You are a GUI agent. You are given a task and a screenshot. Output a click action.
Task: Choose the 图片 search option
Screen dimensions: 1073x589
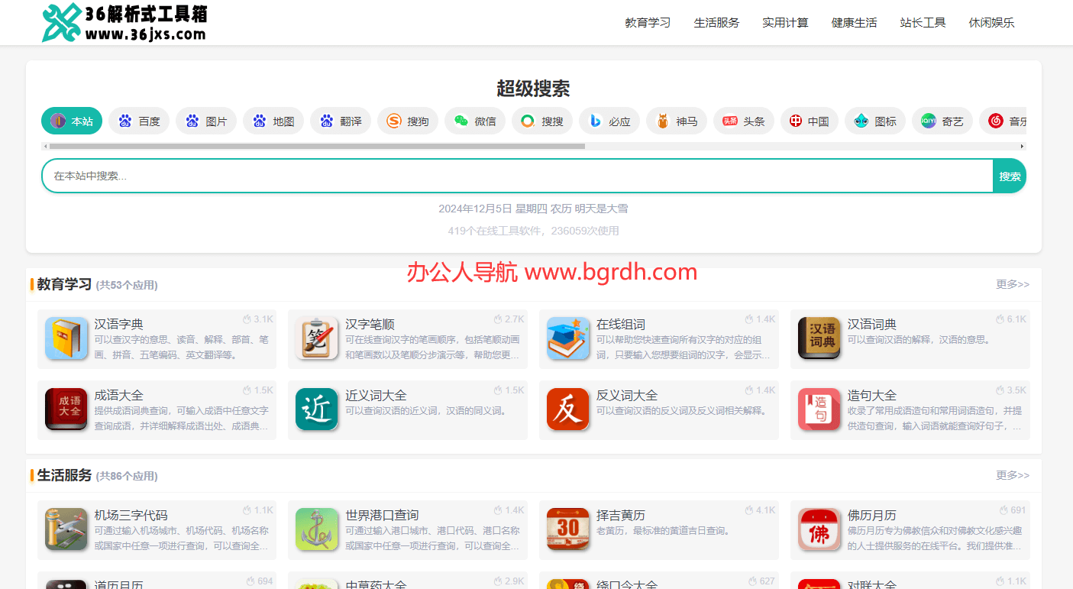[x=206, y=121]
